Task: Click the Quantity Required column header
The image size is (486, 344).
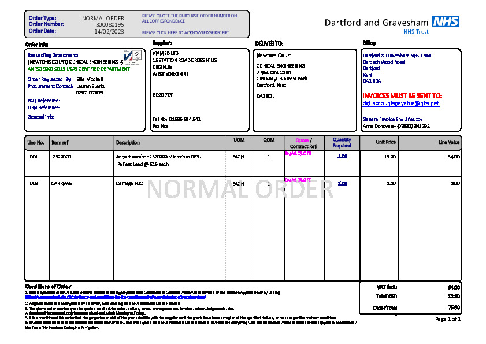Action: point(342,142)
